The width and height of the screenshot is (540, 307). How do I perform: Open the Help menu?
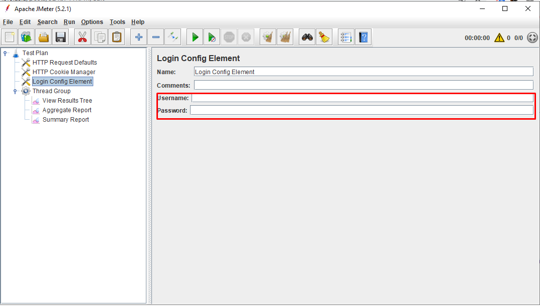138,22
